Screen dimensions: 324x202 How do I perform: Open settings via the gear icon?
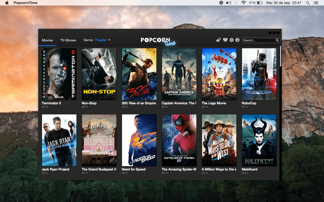(x=231, y=40)
